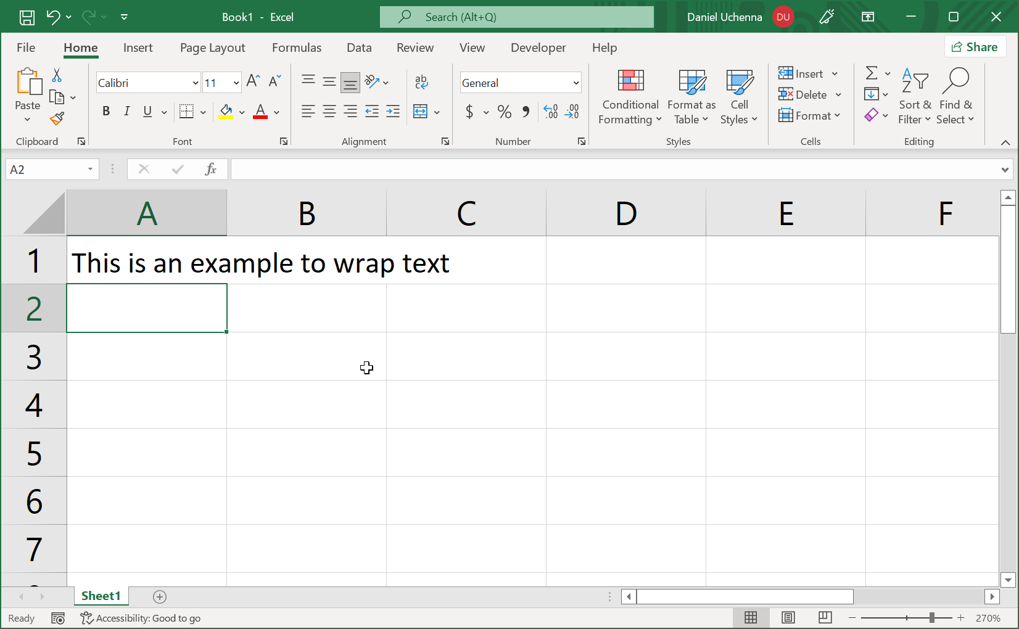Screen dimensions: 1019x629
Task: Open the Developer ribbon tab
Action: coord(538,47)
